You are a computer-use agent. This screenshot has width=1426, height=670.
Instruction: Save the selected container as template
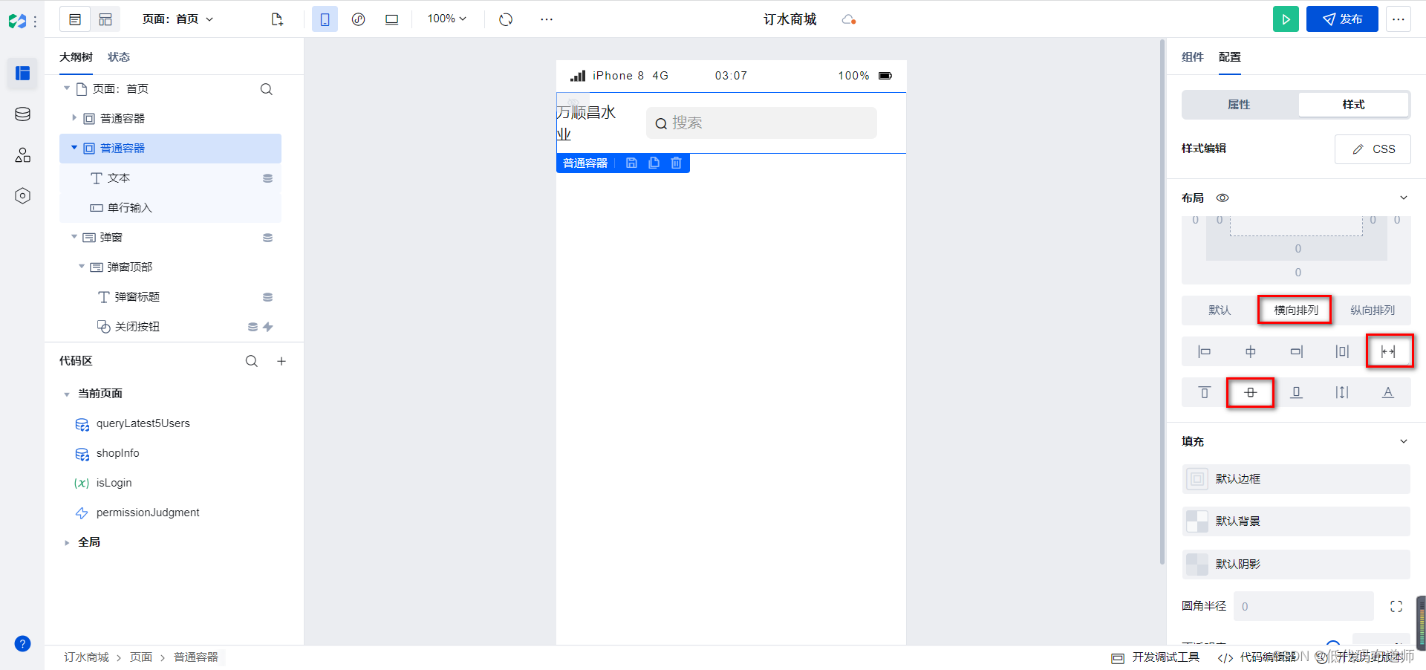pyautogui.click(x=631, y=163)
